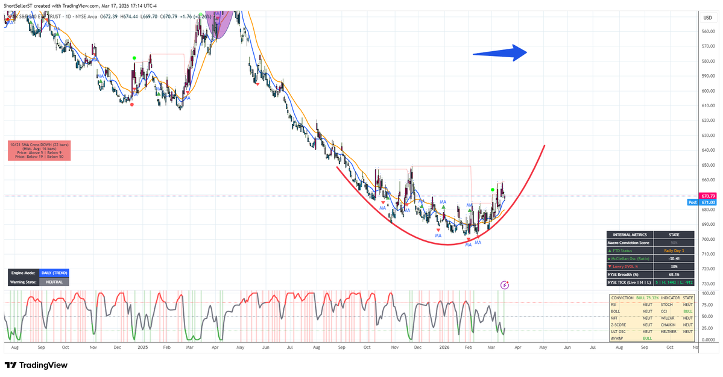Select the 10/21 SMA Cross DOWN label box

39,151
